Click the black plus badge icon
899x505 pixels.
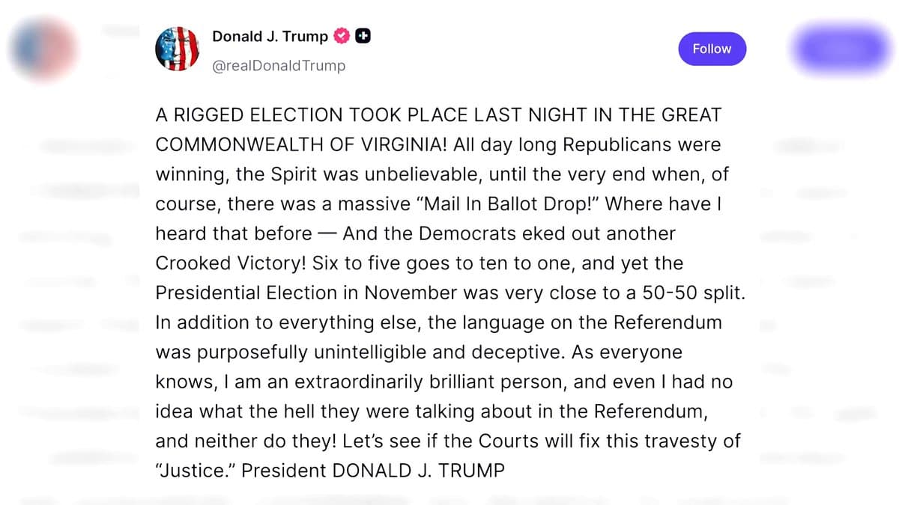(x=363, y=36)
